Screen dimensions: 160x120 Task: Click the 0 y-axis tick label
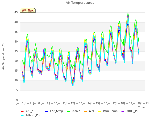(17, 100)
